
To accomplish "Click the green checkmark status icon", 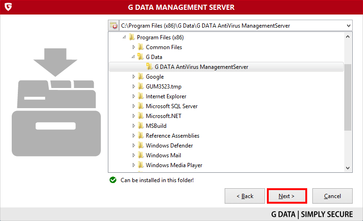I will [x=113, y=180].
